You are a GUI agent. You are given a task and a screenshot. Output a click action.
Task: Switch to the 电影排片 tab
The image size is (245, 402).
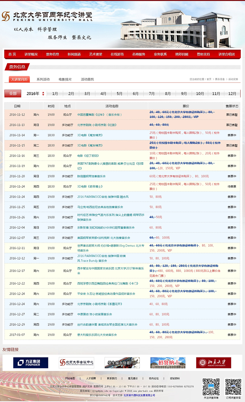coord(65,79)
